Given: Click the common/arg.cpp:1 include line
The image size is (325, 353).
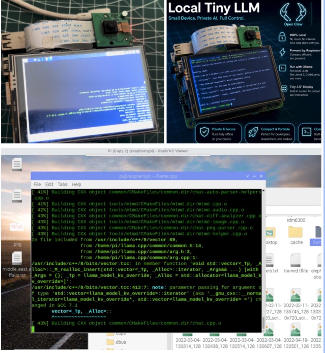Looking at the screenshot, I should (139, 258).
